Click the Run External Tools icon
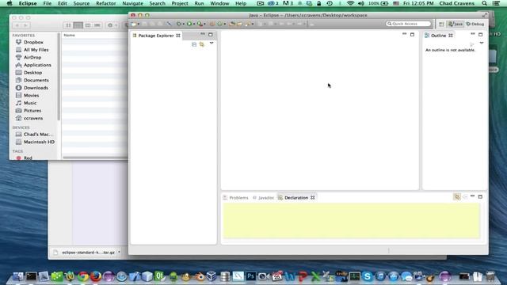507x285 pixels. point(200,24)
